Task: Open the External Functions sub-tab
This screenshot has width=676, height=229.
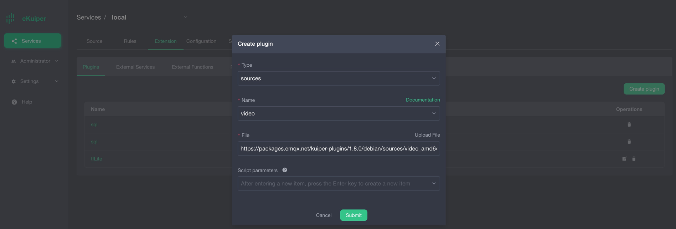Action: coord(192,67)
